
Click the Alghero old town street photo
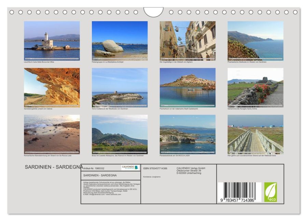(187, 41)
